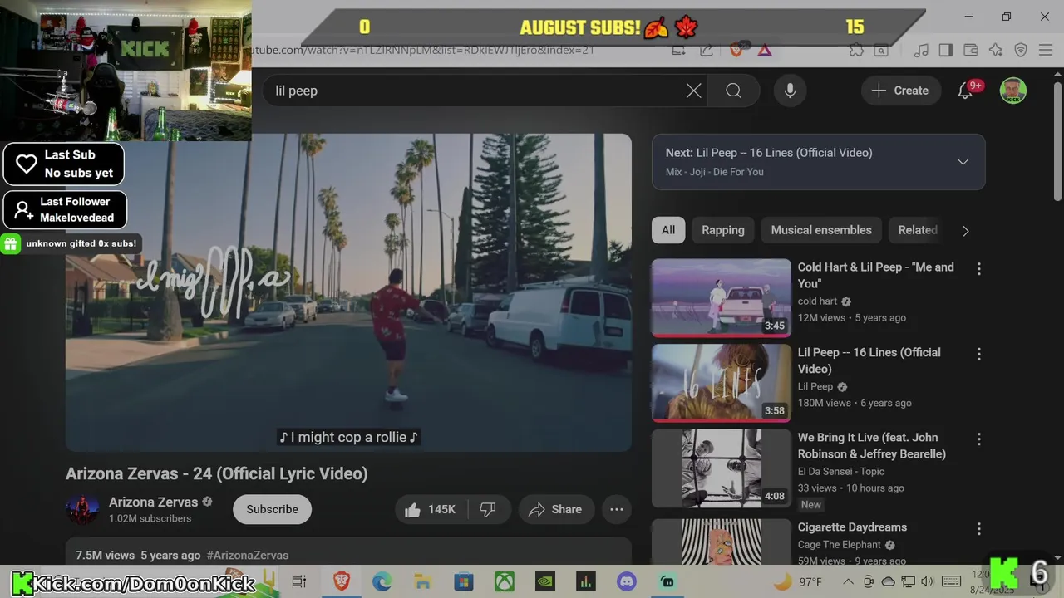Open the Brave VPN shield icon
This screenshot has height=598, width=1064.
(1021, 50)
